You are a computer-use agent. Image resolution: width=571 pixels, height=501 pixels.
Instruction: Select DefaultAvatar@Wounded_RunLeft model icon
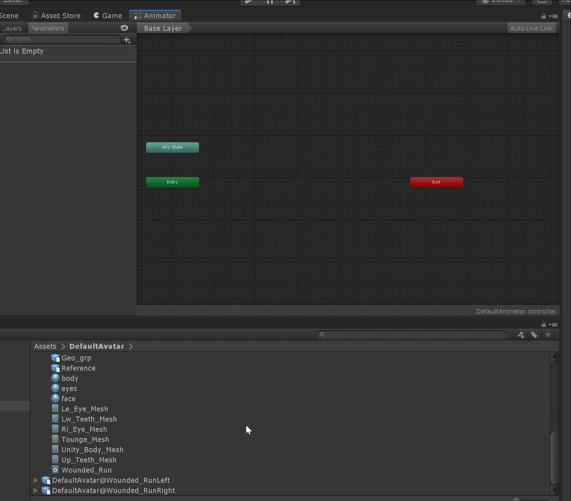pyautogui.click(x=46, y=480)
